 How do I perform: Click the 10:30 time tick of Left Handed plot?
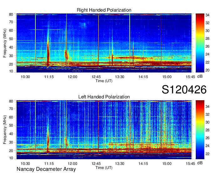point(25,164)
